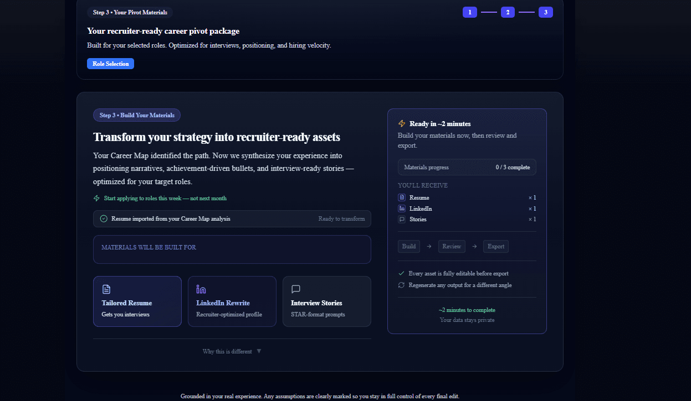The height and width of the screenshot is (401, 691).
Task: Select step indicator 3 at the top
Action: [x=546, y=12]
